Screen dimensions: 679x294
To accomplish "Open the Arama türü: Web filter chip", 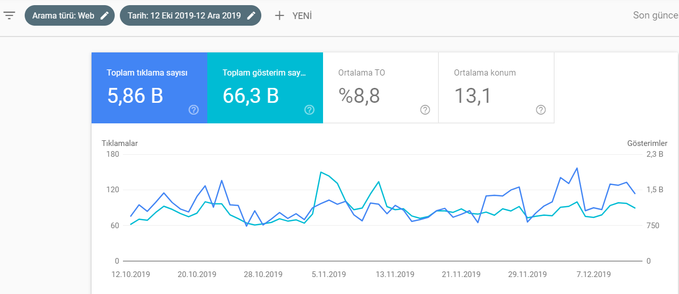I will pos(69,15).
